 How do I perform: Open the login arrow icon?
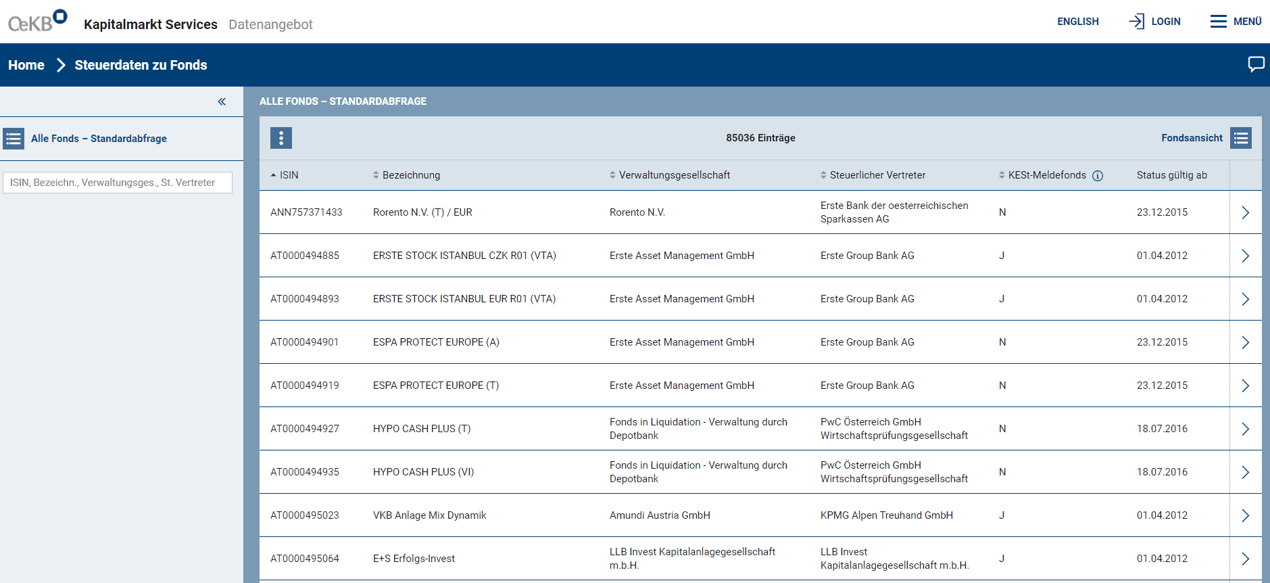pos(1136,22)
